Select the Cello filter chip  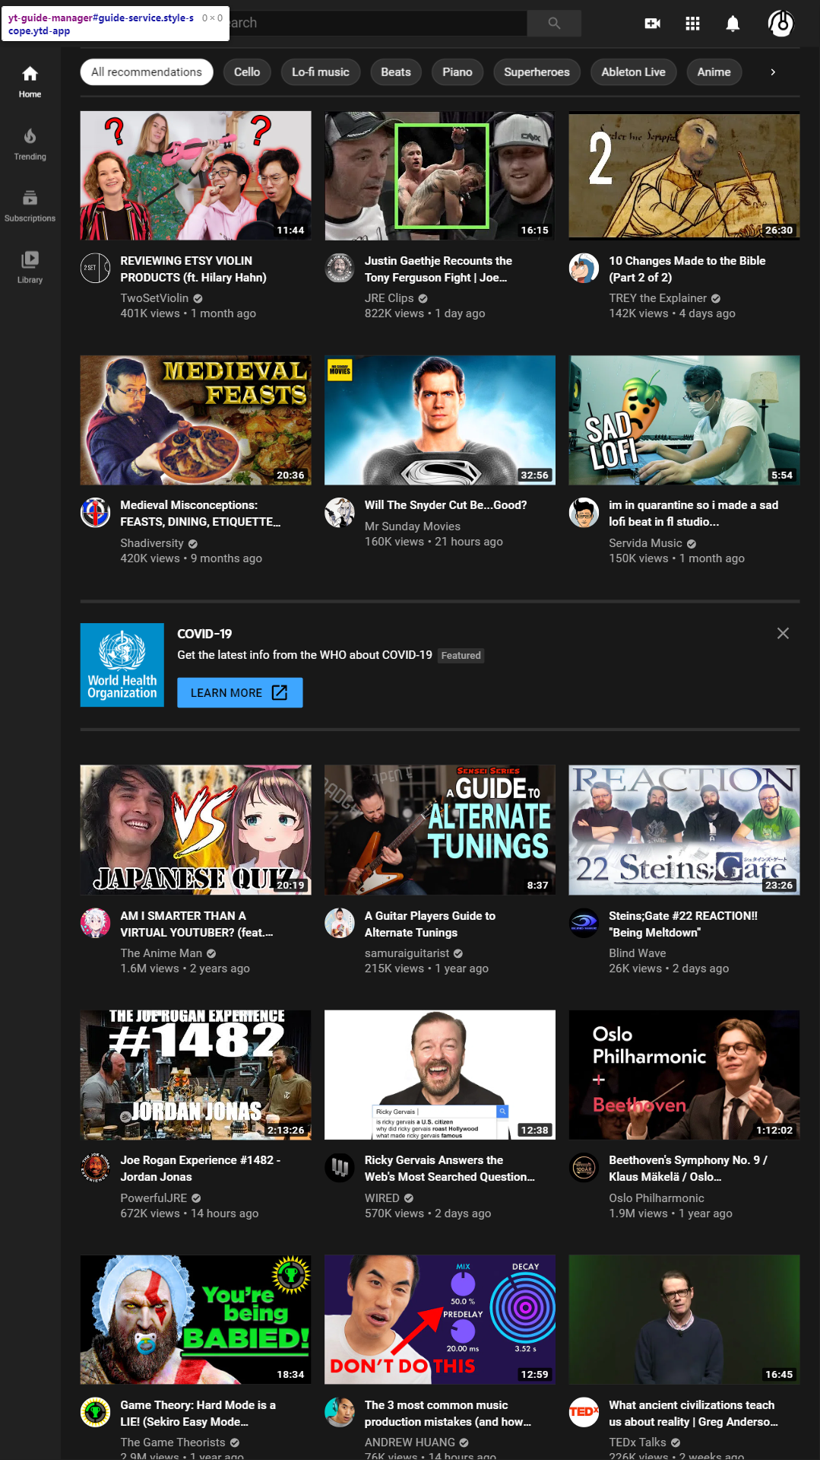(x=247, y=72)
